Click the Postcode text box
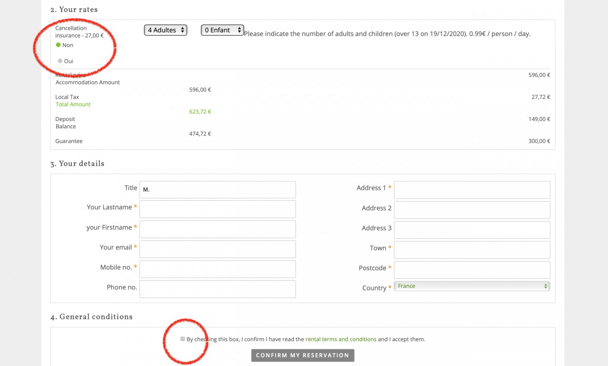The height and width of the screenshot is (366, 608). tap(472, 270)
